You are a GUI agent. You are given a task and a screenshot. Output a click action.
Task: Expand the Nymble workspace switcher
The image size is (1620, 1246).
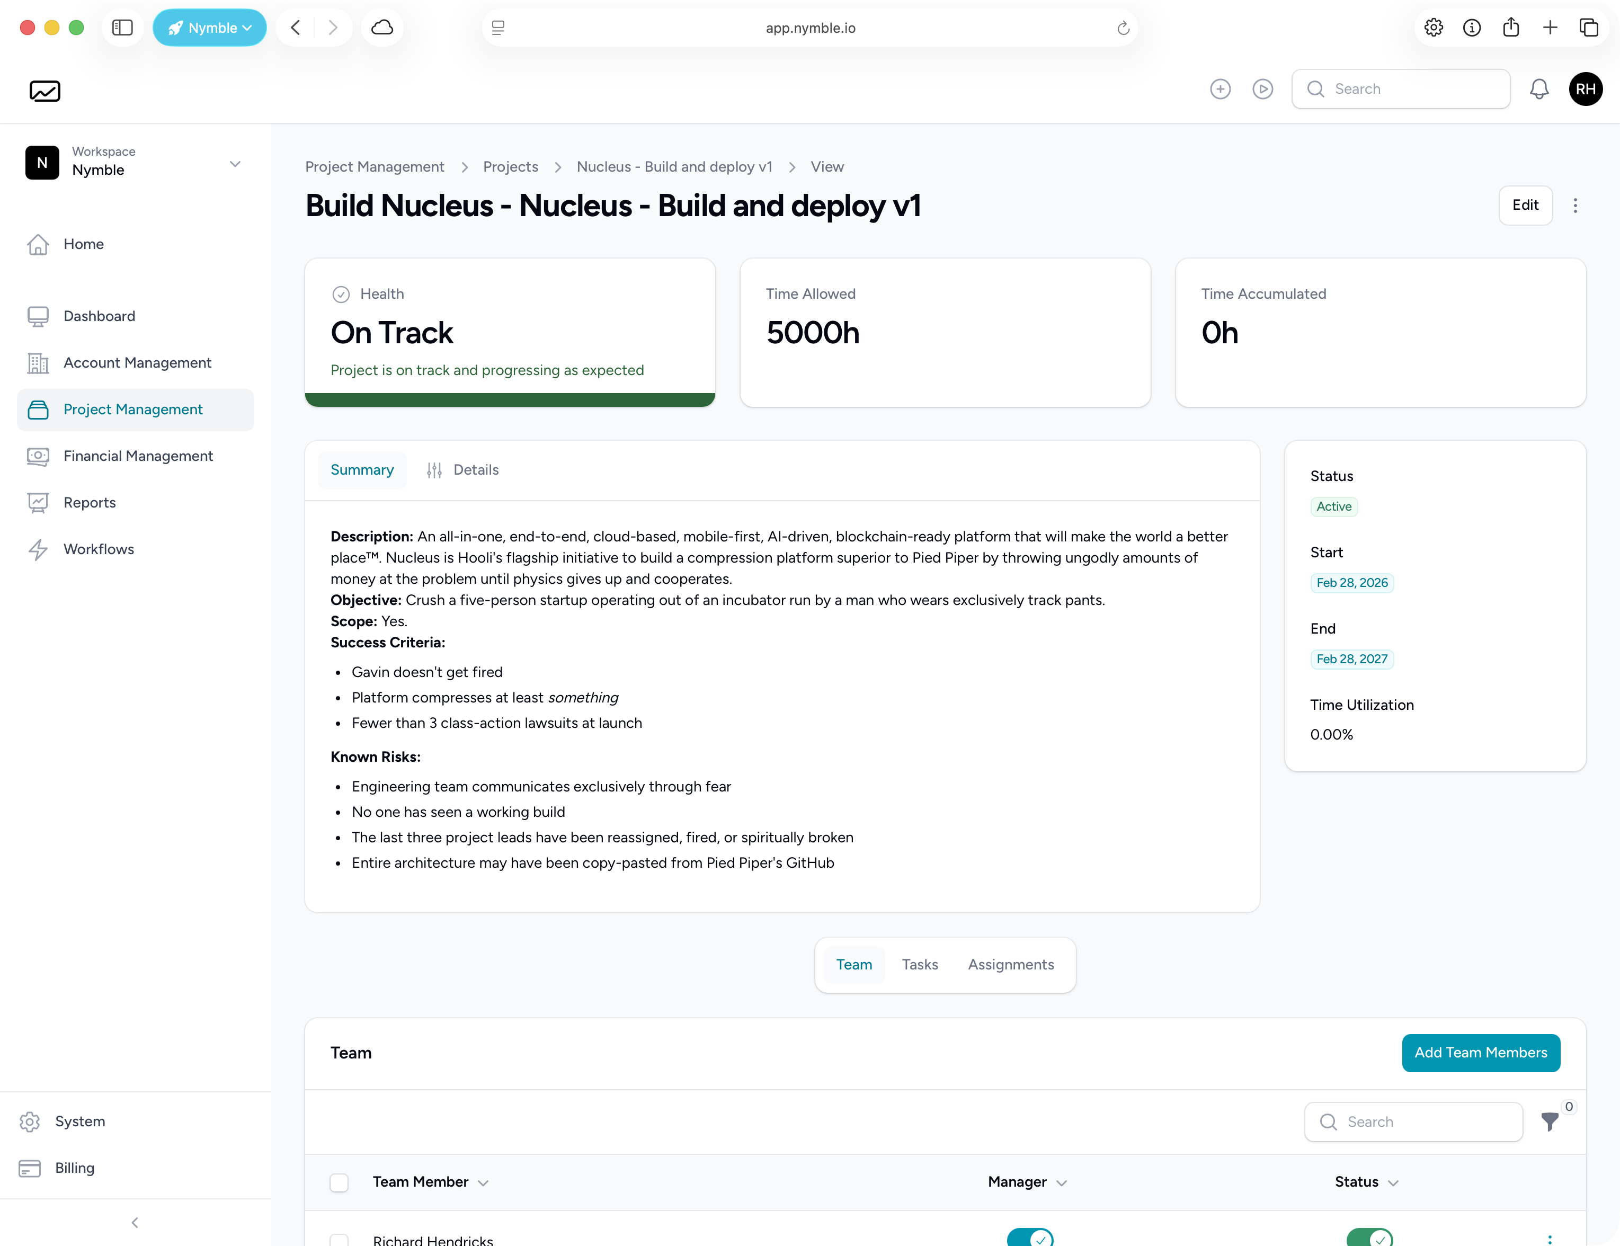click(x=234, y=164)
